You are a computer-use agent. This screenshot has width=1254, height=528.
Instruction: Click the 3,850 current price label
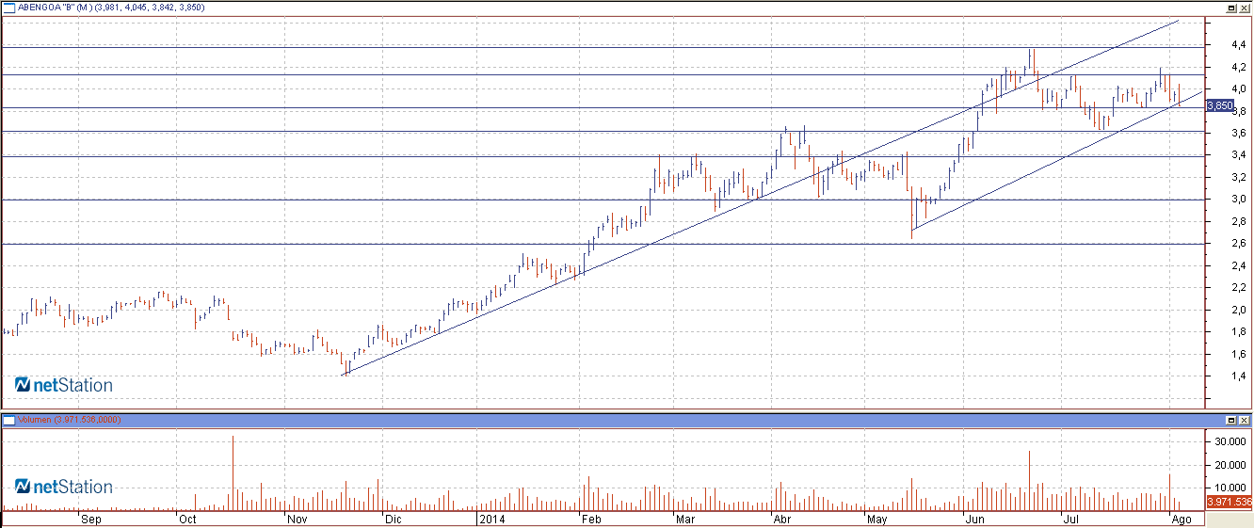(x=1219, y=106)
